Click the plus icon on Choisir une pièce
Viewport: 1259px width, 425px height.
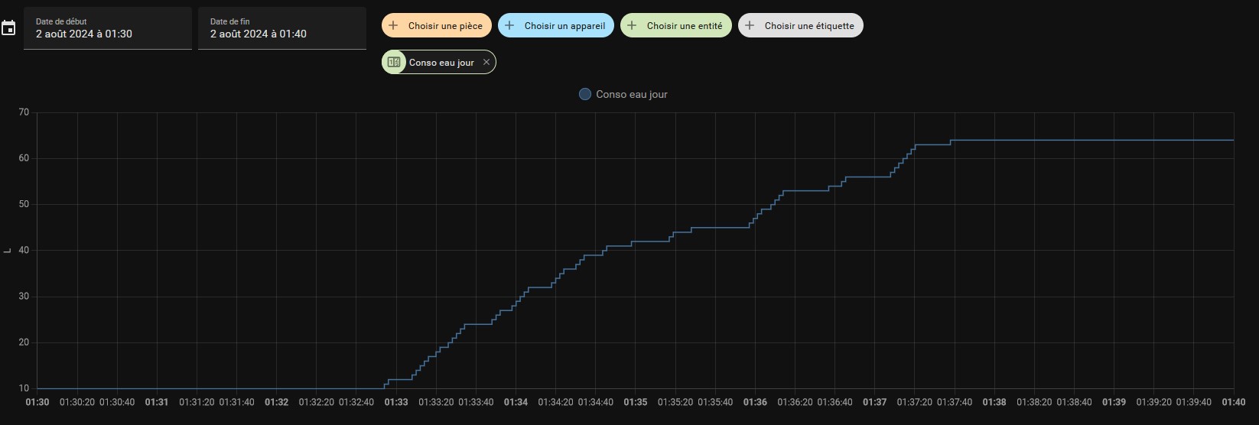(393, 25)
